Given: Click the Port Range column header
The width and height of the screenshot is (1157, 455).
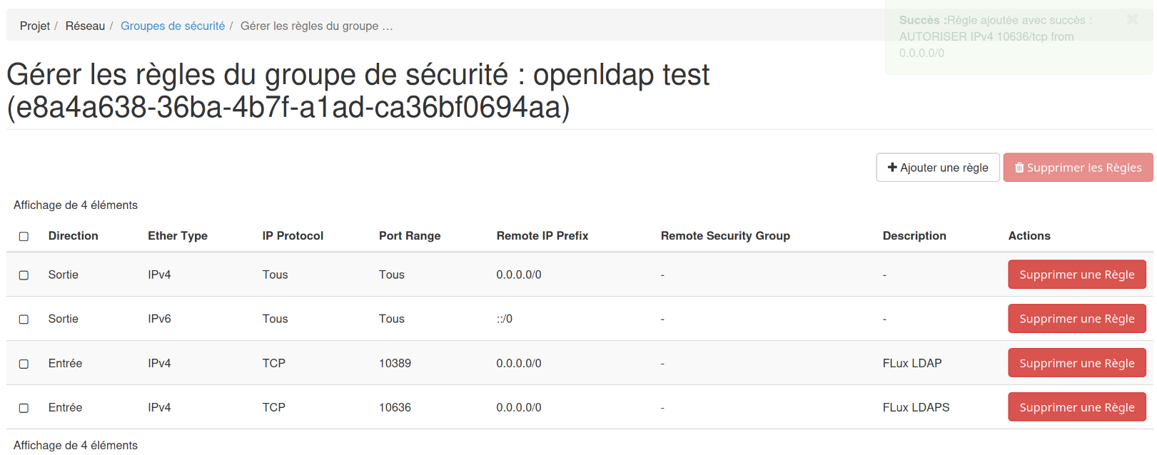Looking at the screenshot, I should (410, 236).
